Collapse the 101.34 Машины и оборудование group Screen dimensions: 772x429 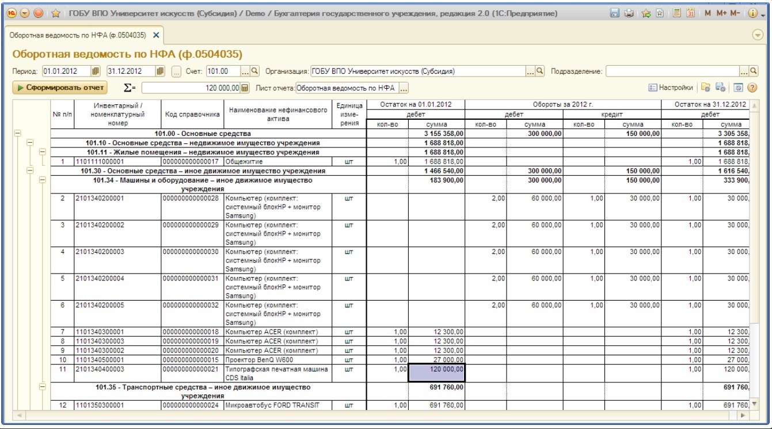tap(42, 180)
